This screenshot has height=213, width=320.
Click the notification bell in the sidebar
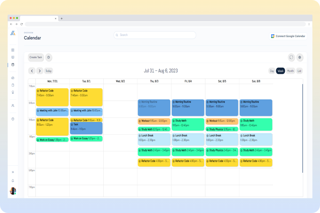(13, 181)
